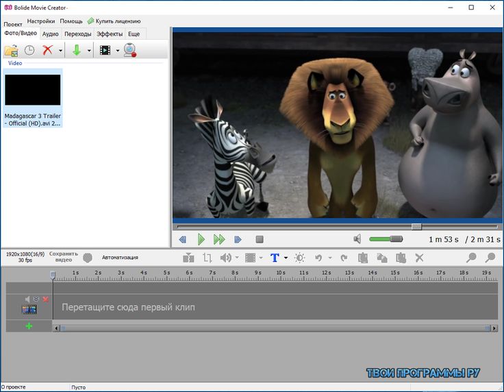Viewport: 504px width, 392px height.
Task: Expand the text tool dropdown arrow
Action: (286, 258)
